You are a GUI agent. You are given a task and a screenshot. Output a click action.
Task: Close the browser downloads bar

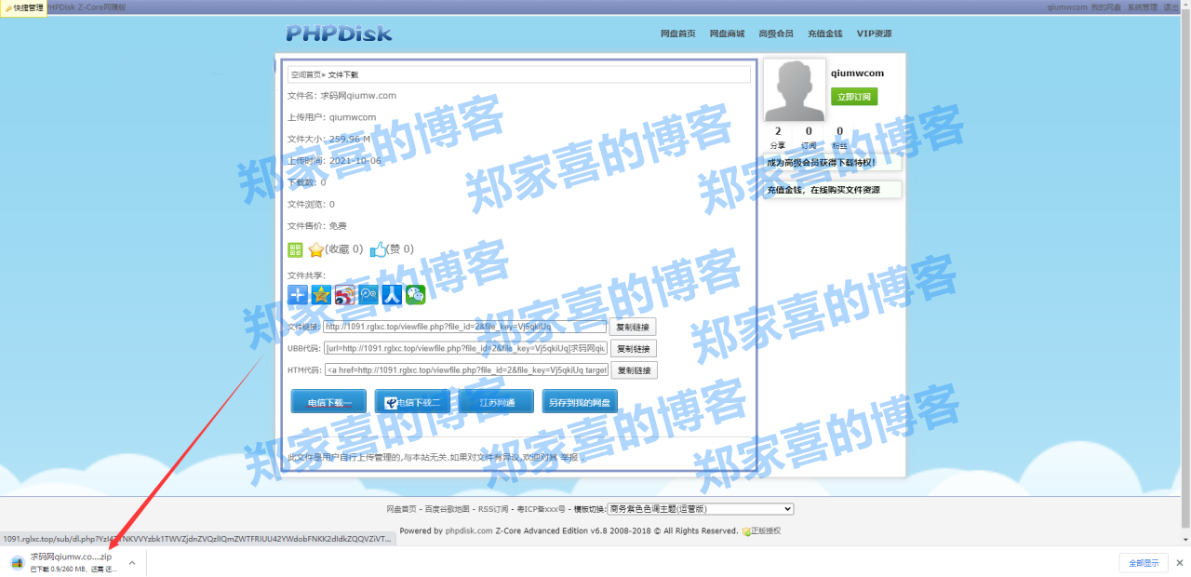click(x=1179, y=562)
